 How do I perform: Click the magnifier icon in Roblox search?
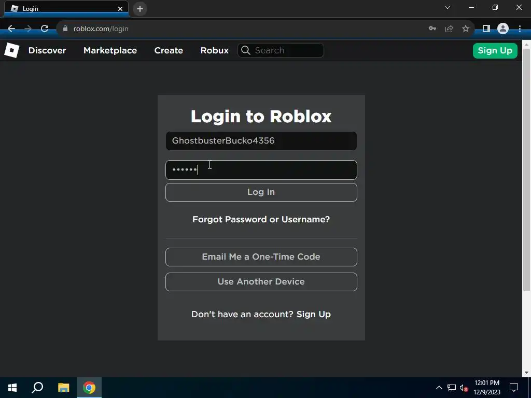(x=246, y=50)
